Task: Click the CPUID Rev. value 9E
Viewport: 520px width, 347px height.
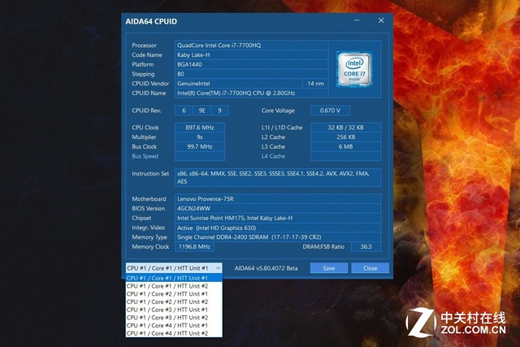Action: (202, 111)
